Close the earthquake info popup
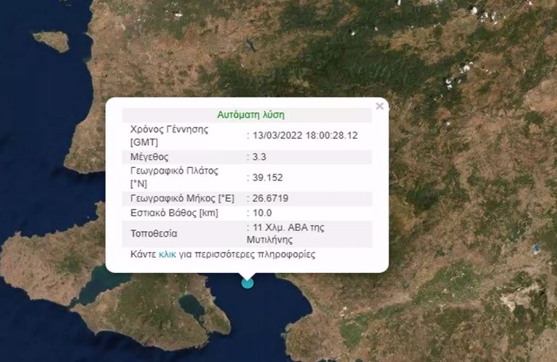 click(x=379, y=106)
